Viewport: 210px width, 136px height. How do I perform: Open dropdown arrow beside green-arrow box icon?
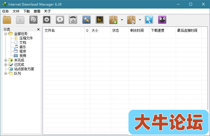pos(122,20)
